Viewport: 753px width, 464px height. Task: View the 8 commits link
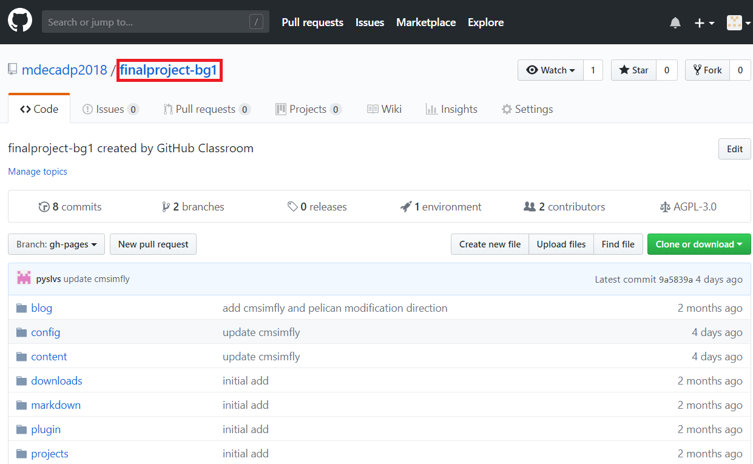tap(70, 207)
